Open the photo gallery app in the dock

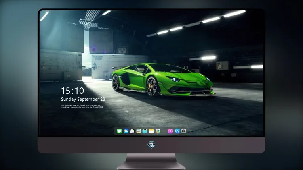[158, 131]
